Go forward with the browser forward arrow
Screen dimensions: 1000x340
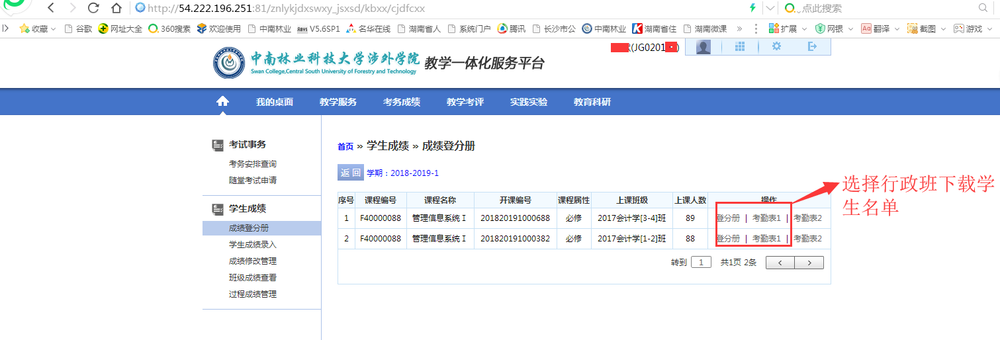[72, 8]
